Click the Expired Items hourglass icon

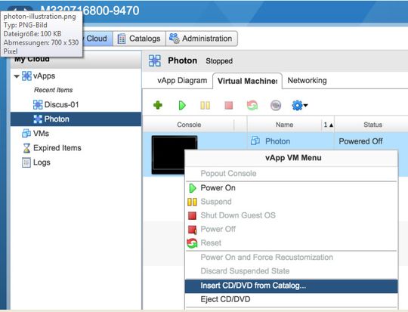[26, 148]
